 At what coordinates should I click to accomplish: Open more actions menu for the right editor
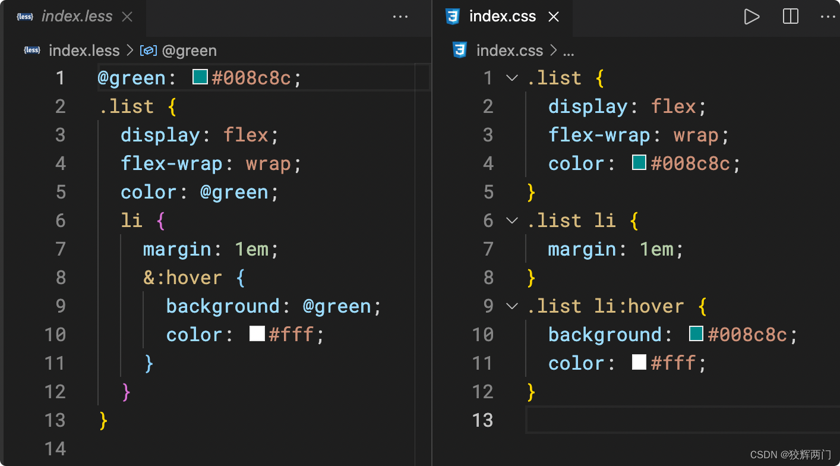point(828,17)
